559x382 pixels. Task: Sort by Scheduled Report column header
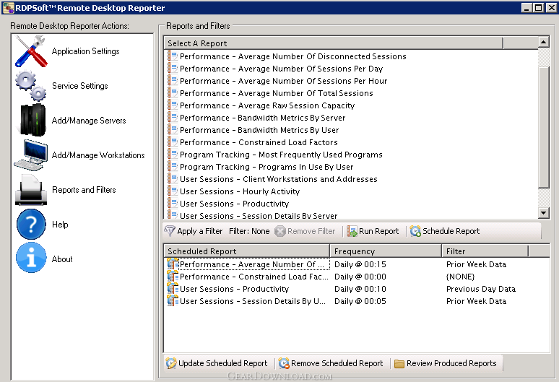tap(246, 251)
